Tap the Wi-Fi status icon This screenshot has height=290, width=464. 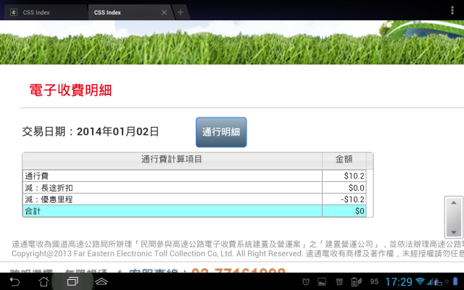pos(420,281)
